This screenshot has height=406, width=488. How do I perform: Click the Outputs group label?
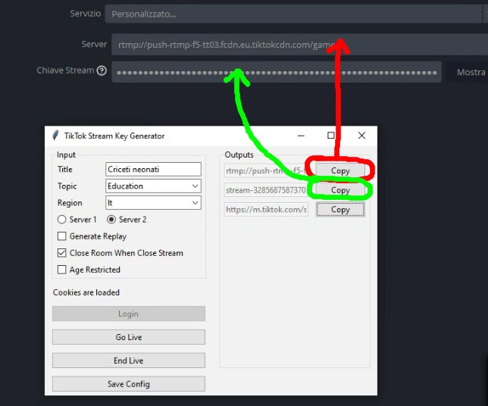[x=239, y=155]
